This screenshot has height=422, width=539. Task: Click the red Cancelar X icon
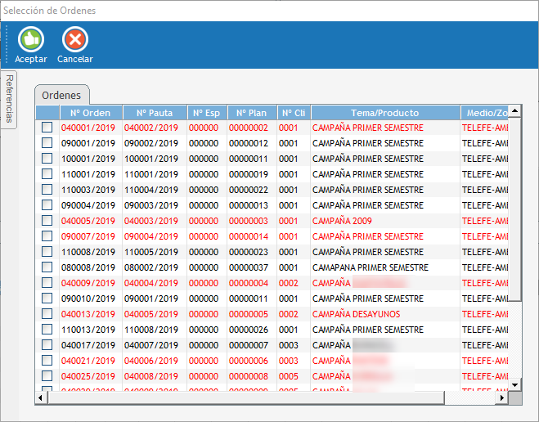click(x=74, y=39)
